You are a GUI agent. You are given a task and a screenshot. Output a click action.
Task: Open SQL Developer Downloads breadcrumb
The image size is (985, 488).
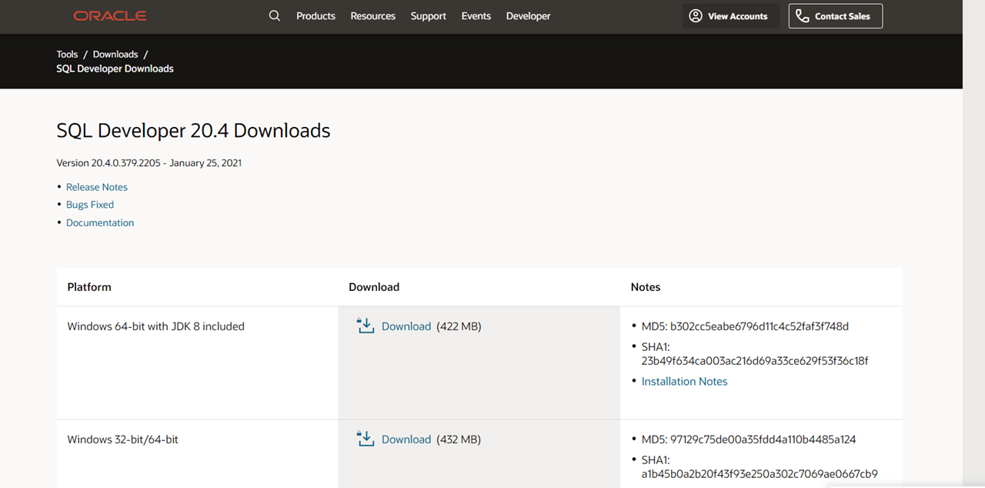point(115,69)
